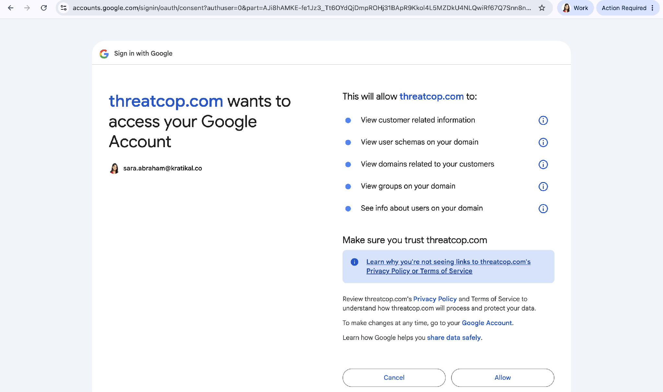Click the Google logo in header

104,53
